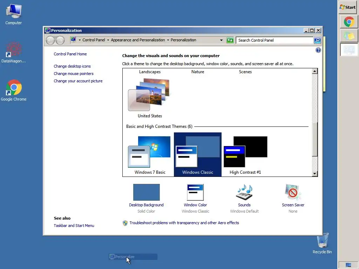Open the Help question mark icon

click(x=318, y=50)
